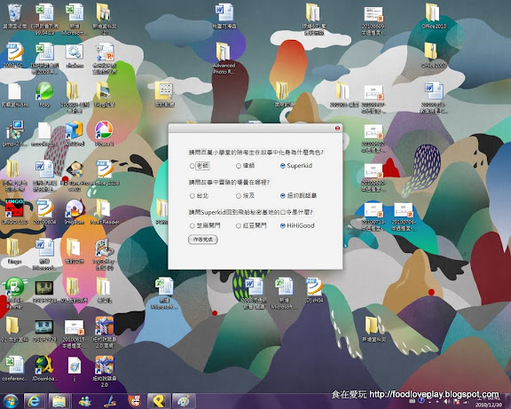Open the conference Excel file icon
This screenshot has height=409, width=511.
coord(14,368)
